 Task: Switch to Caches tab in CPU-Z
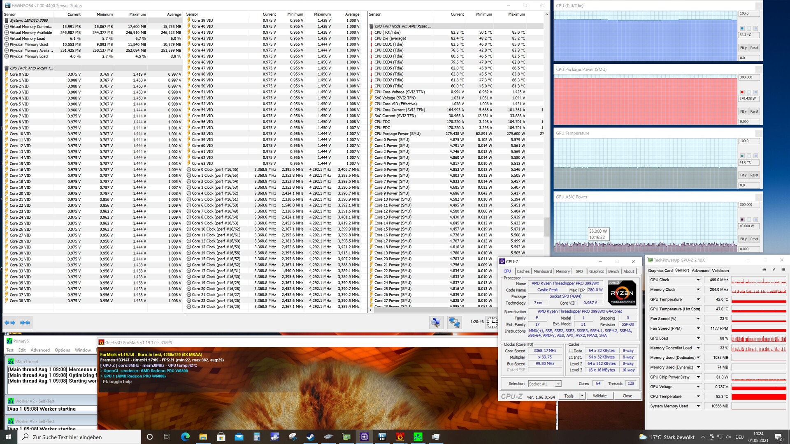(523, 271)
